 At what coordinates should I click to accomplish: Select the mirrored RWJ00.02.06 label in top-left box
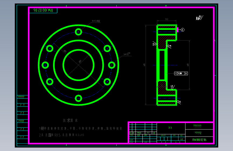pyautogui.click(x=43, y=10)
